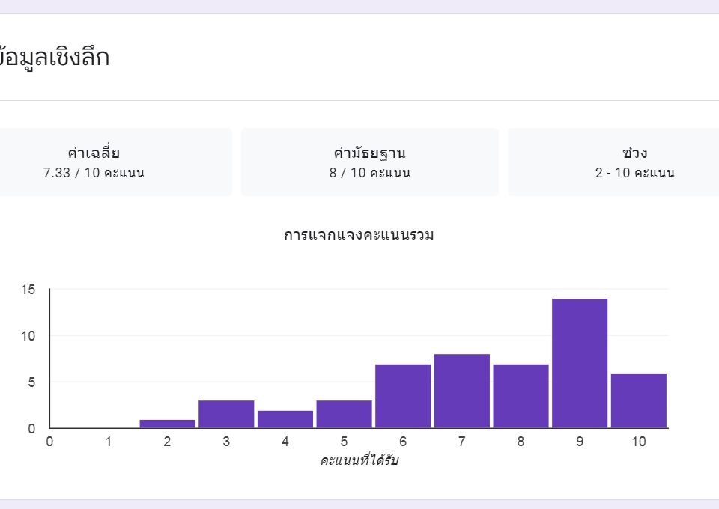The image size is (719, 509).
Task: Click the x-axis tick label "5"
Action: click(344, 442)
